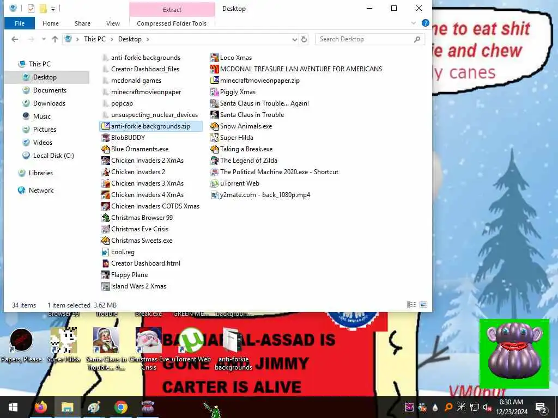Open the Quick Access Toolbar customize dropdown

pyautogui.click(x=53, y=9)
